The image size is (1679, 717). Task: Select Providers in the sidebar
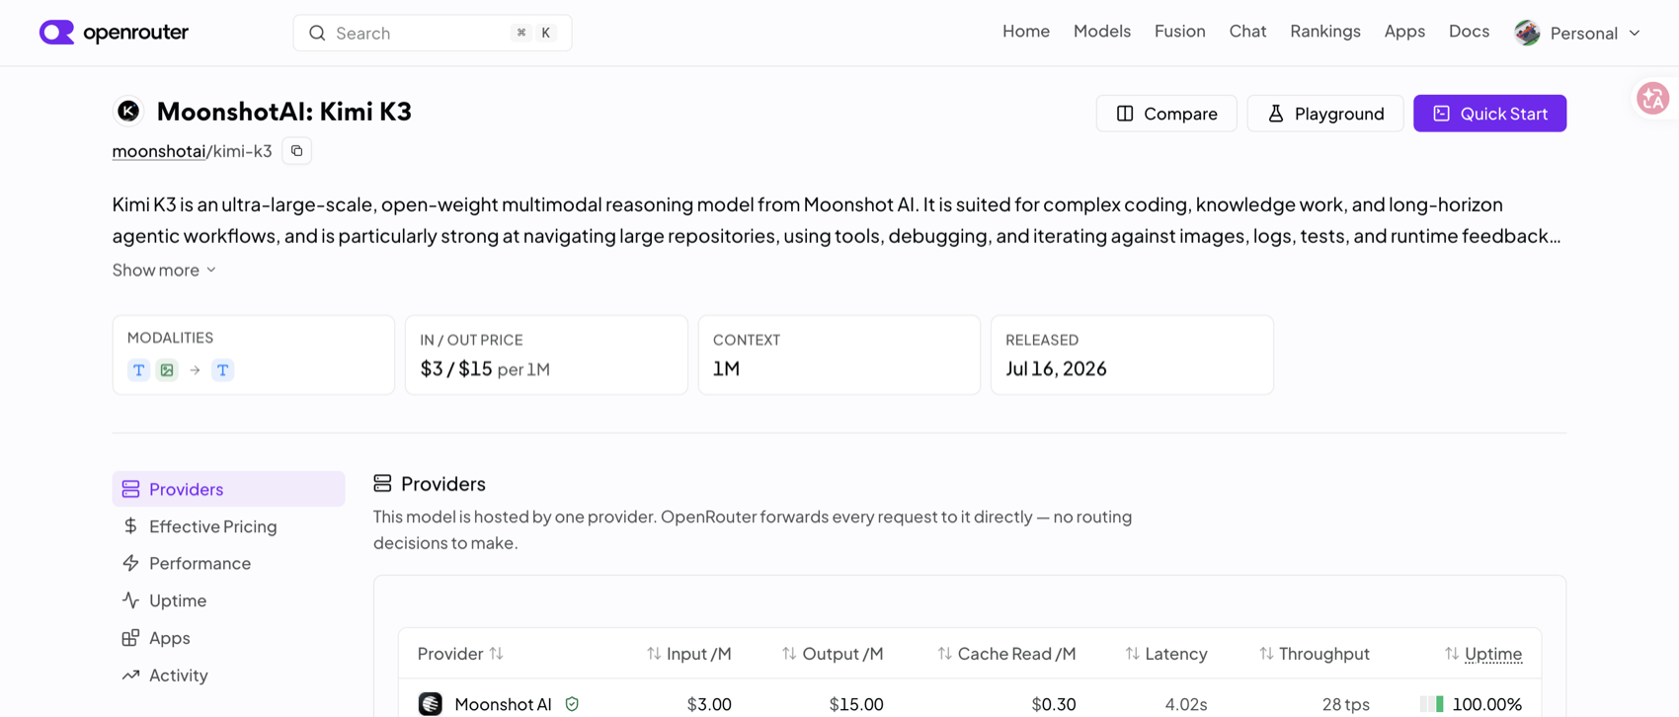[x=228, y=489]
